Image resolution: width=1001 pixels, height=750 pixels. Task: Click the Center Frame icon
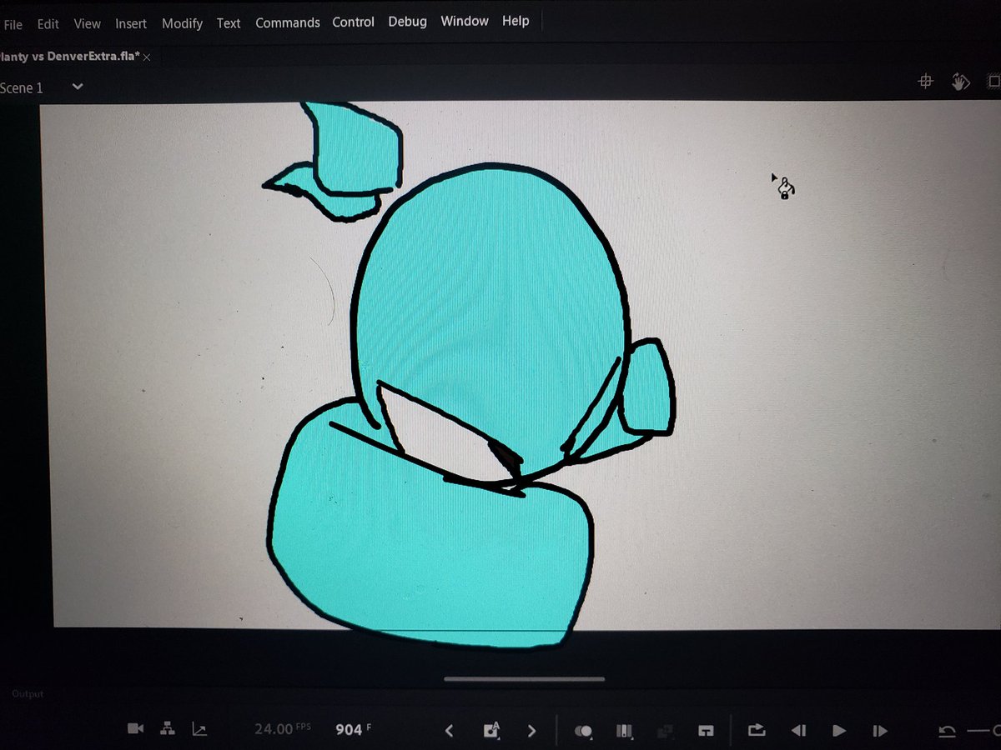click(706, 731)
